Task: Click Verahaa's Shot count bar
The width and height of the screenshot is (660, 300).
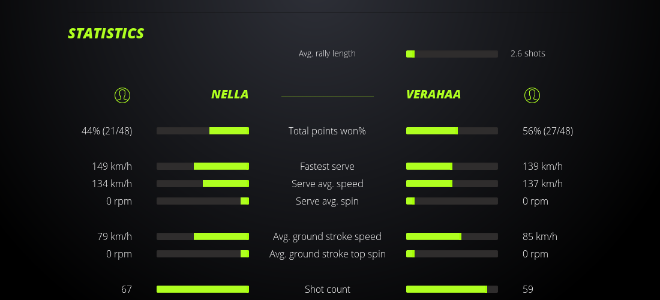Action: 452,289
